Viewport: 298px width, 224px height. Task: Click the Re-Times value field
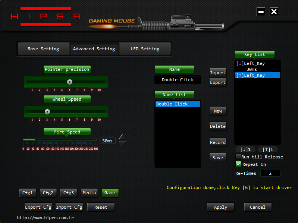pos(270,173)
